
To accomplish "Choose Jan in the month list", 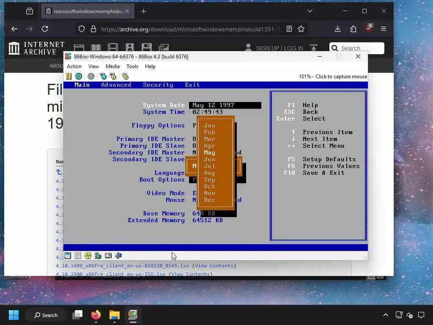I will (x=209, y=125).
